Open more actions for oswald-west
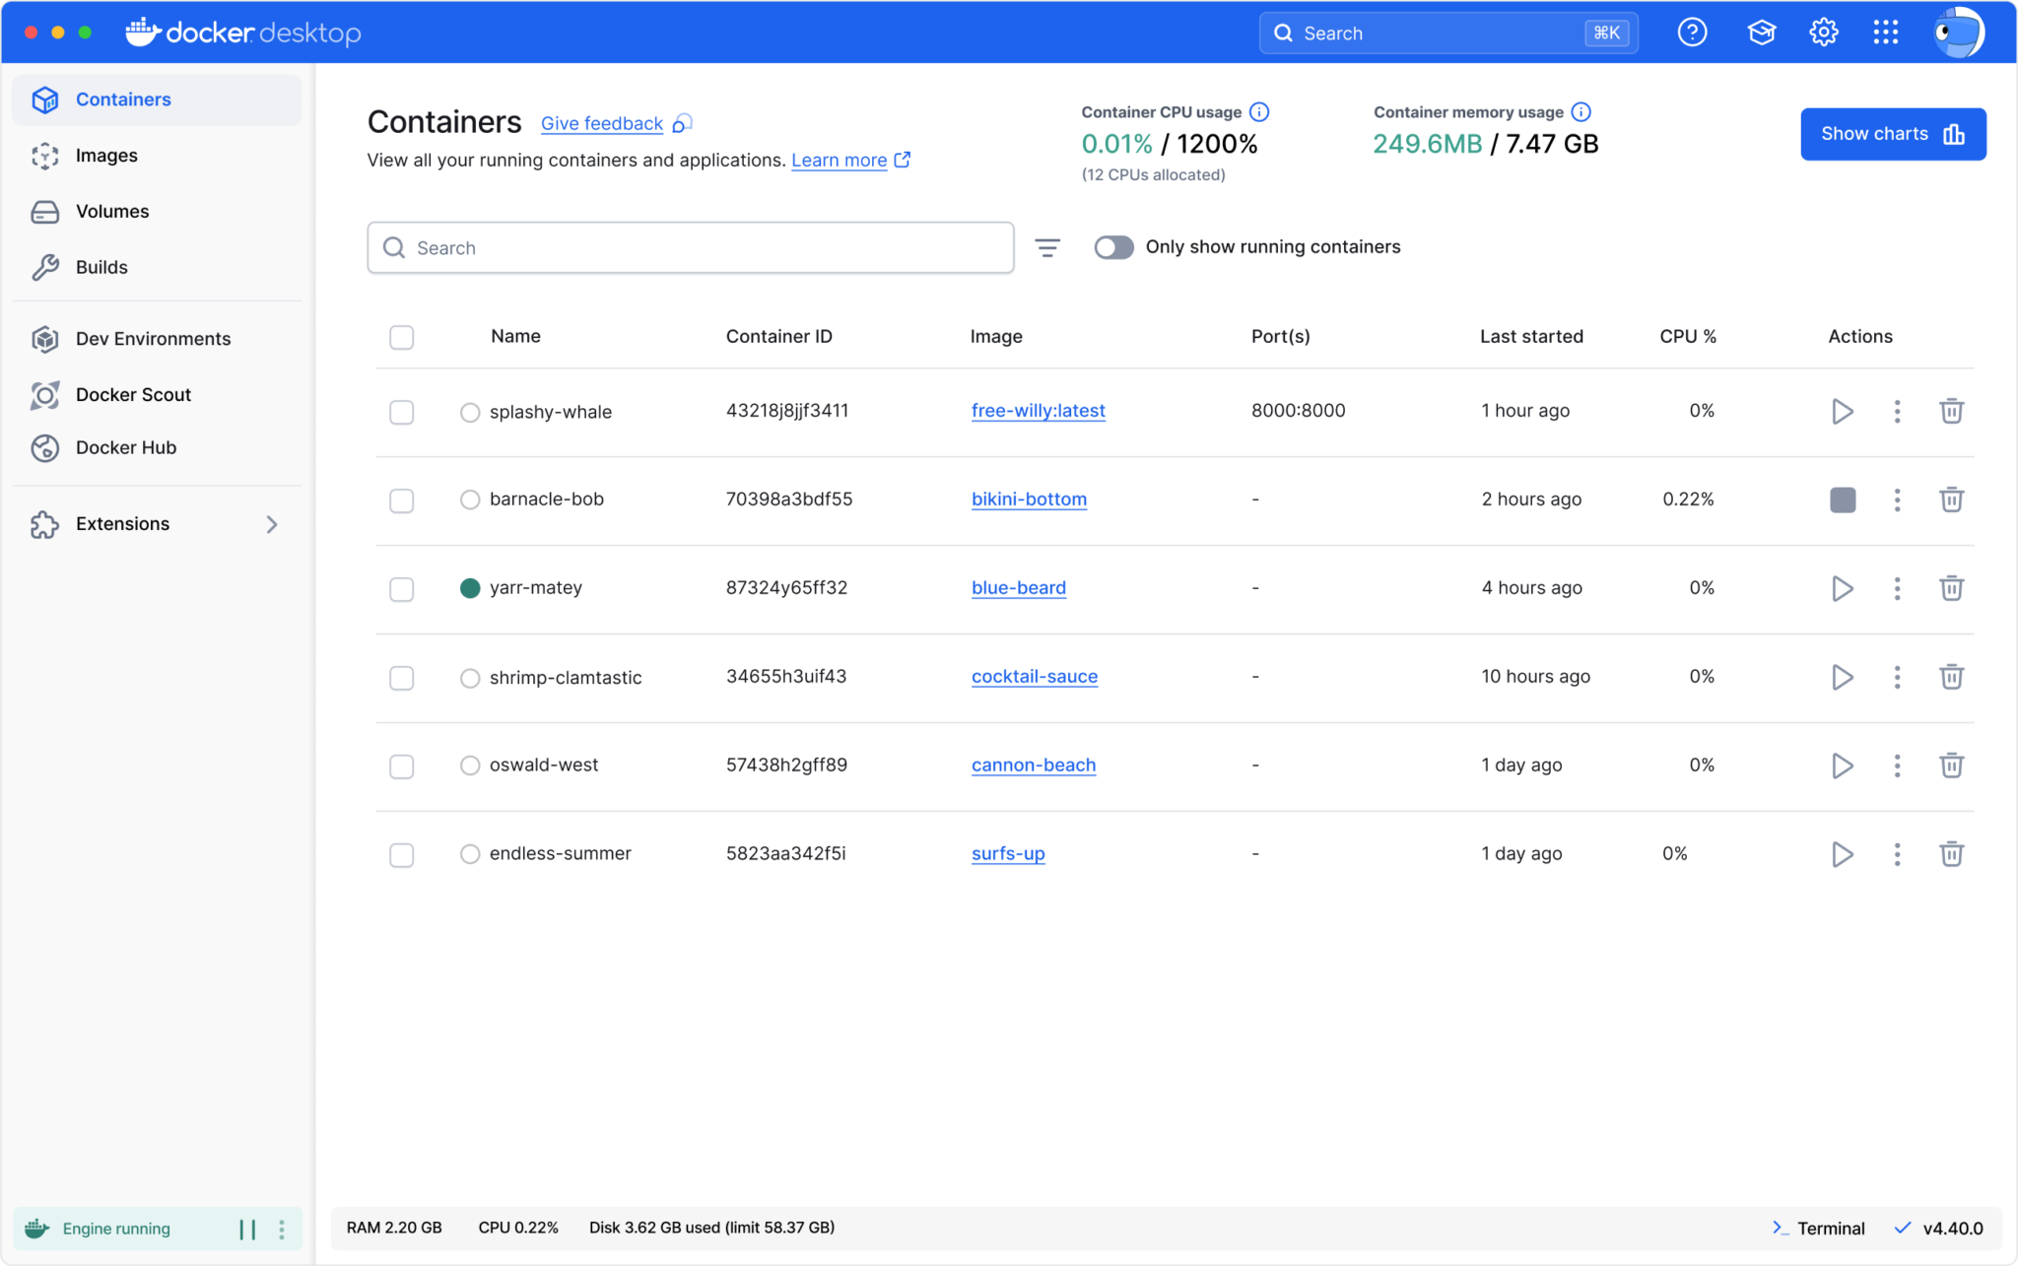 (x=1898, y=766)
